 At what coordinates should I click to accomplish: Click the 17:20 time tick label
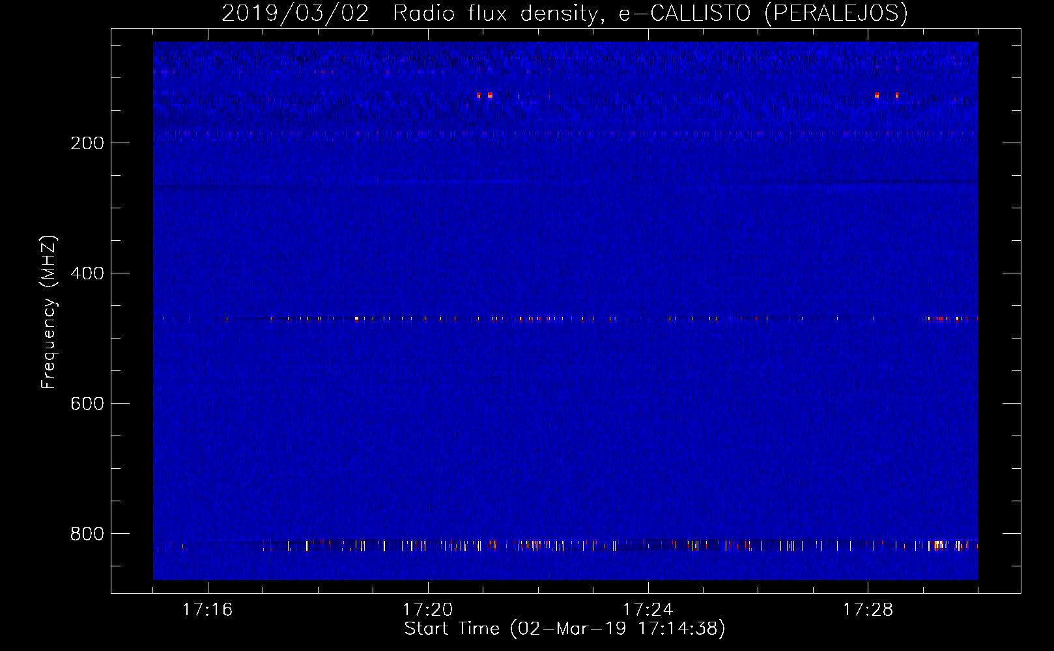[x=427, y=610]
